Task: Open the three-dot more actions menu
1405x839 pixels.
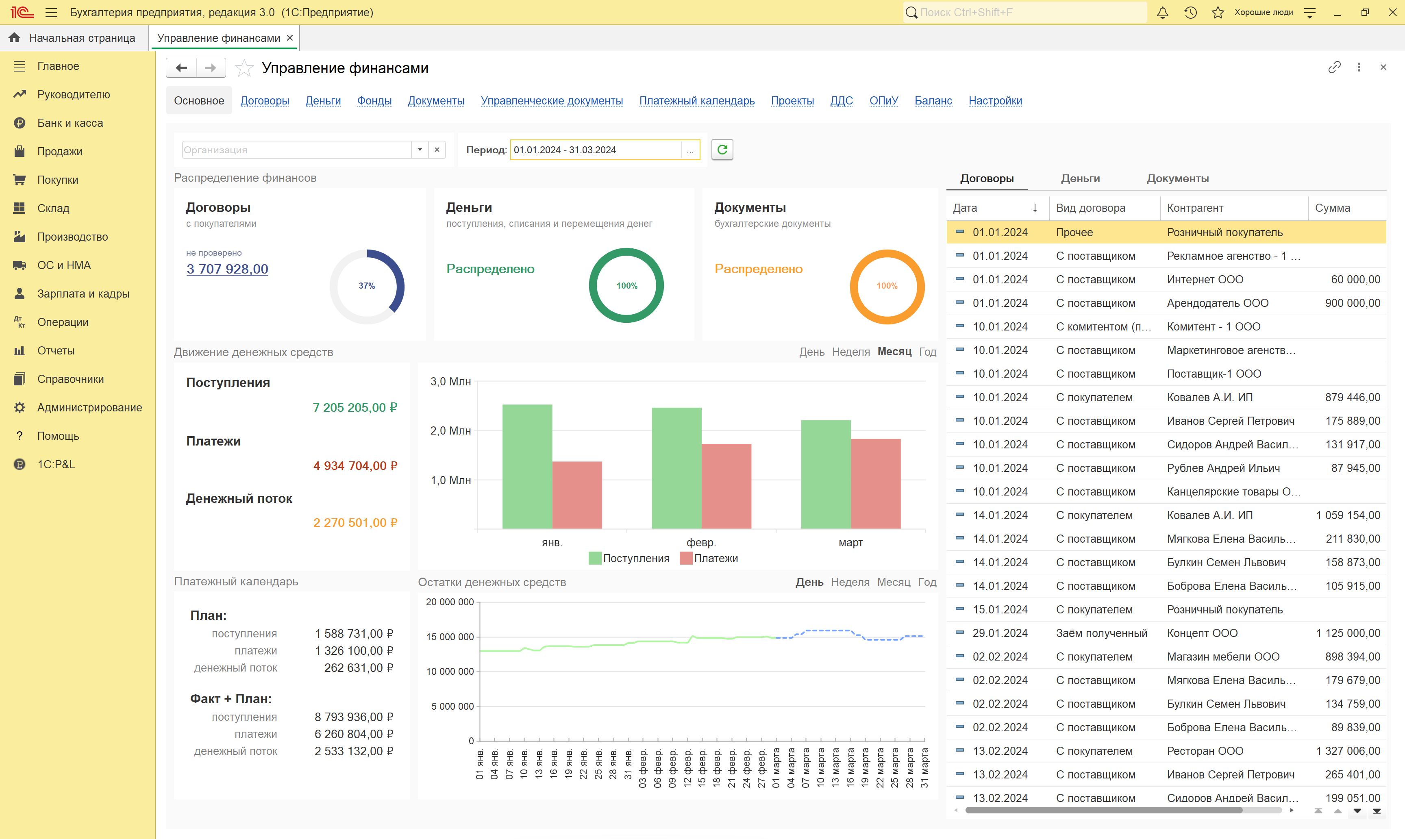Action: click(x=1359, y=67)
